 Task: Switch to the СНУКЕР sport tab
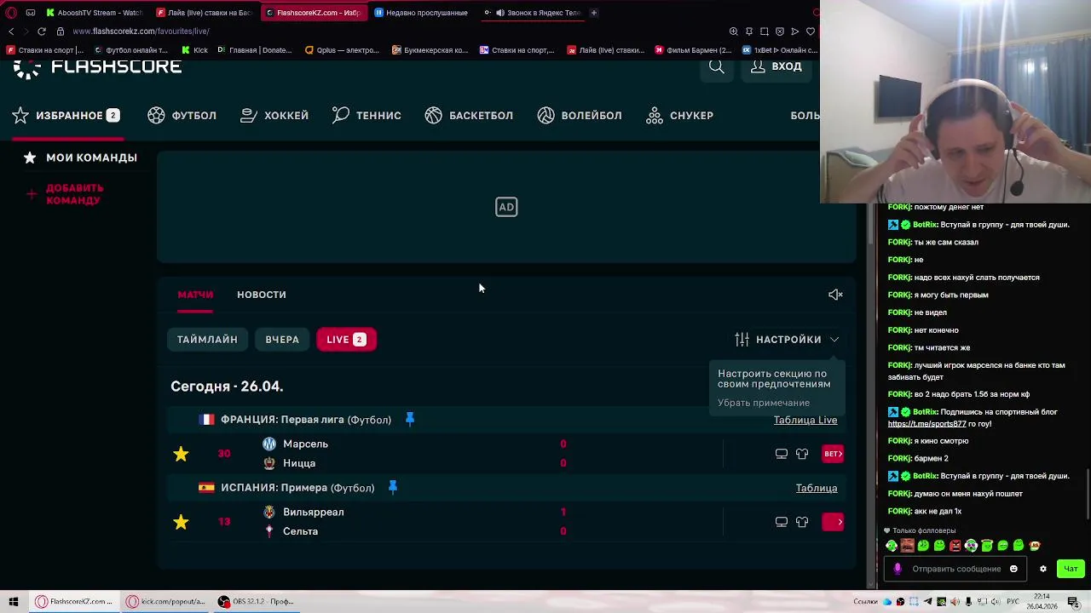pos(680,116)
